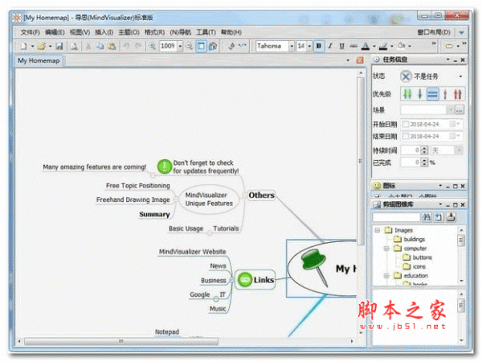Viewport: 482px width, 362px height.
Task: Toggle Bold formatting button
Action: click(319, 46)
